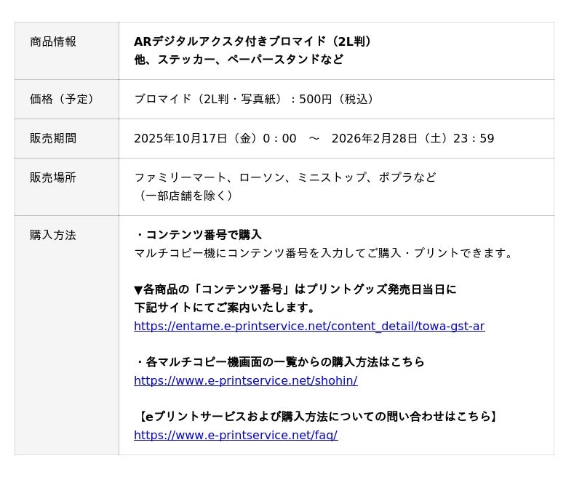Click the 下記サイトにてご案内いたします text
This screenshot has height=477, width=582.
coord(225,308)
